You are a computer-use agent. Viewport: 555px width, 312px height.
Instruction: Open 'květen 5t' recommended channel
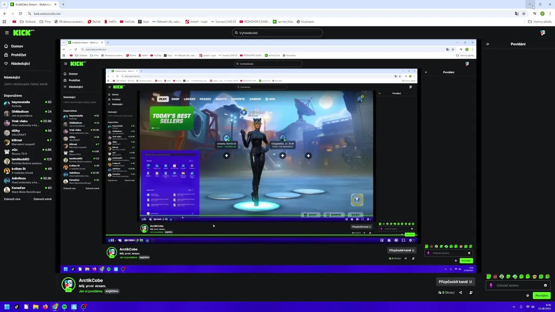[27, 171]
